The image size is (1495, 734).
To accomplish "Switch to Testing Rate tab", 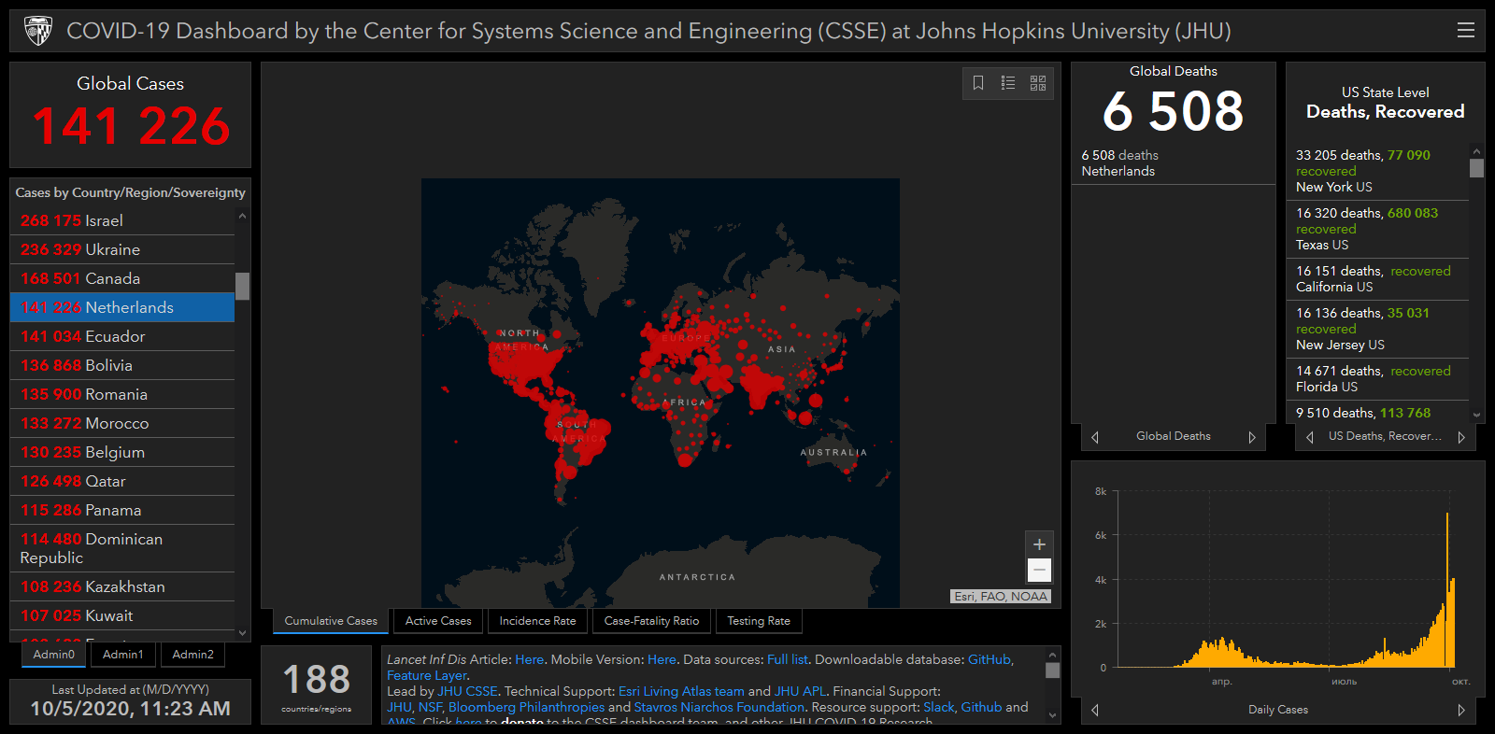I will (759, 621).
